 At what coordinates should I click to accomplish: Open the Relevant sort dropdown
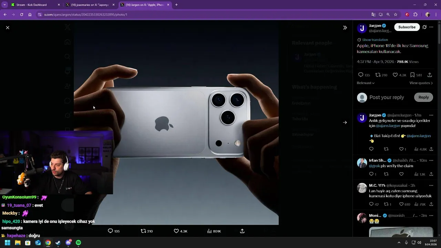click(366, 83)
